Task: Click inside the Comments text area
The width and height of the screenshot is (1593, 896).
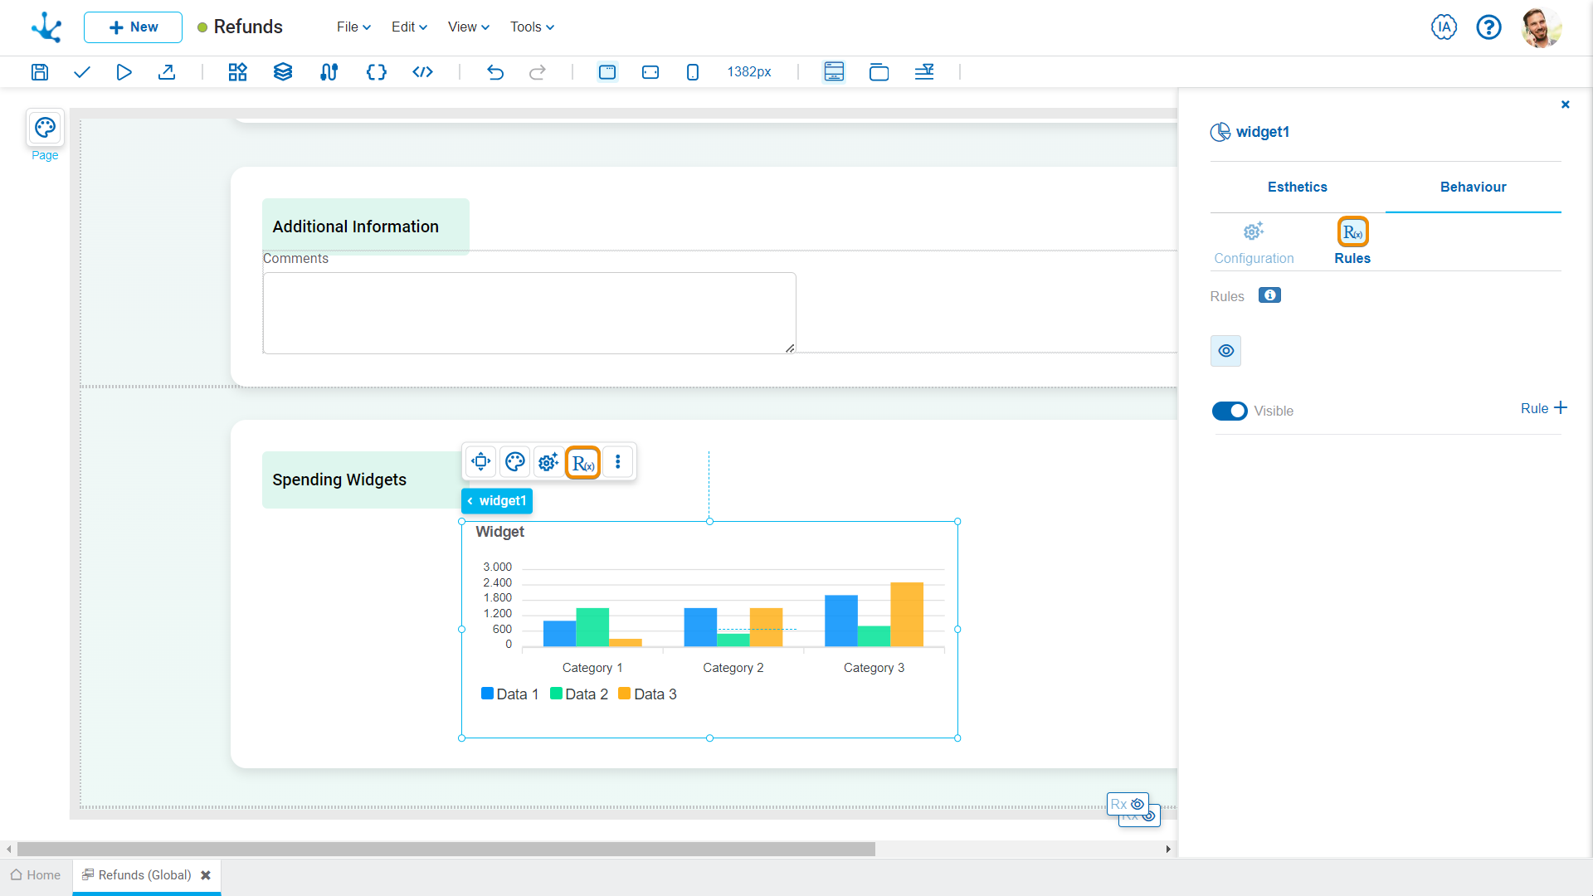Action: [x=529, y=313]
